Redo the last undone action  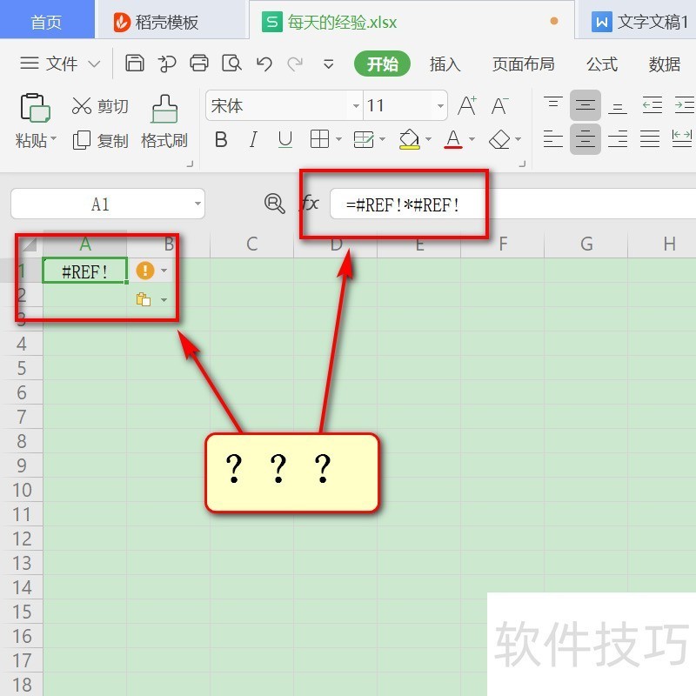point(295,64)
